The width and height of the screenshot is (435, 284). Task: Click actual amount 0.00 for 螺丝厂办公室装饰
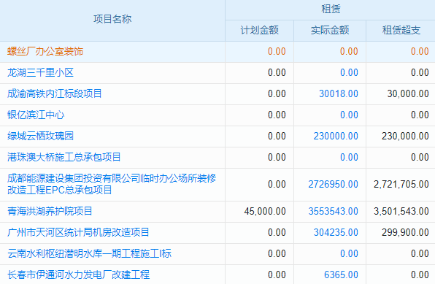pyautogui.click(x=349, y=51)
